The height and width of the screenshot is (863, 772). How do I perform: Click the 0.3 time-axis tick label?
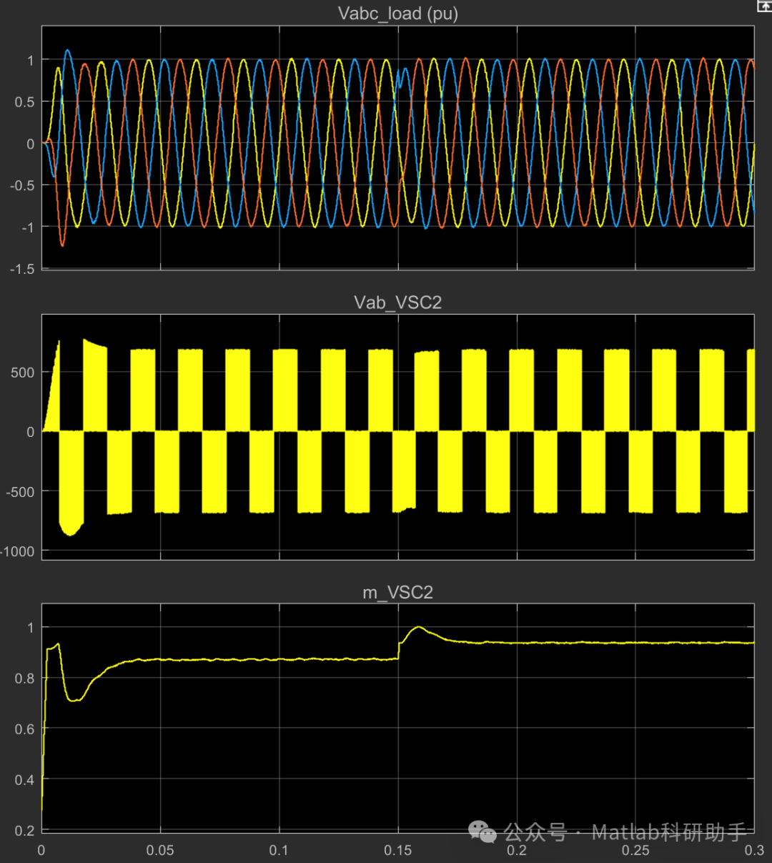tap(754, 850)
